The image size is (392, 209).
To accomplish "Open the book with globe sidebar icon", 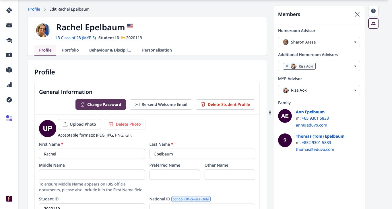I will [9, 55].
